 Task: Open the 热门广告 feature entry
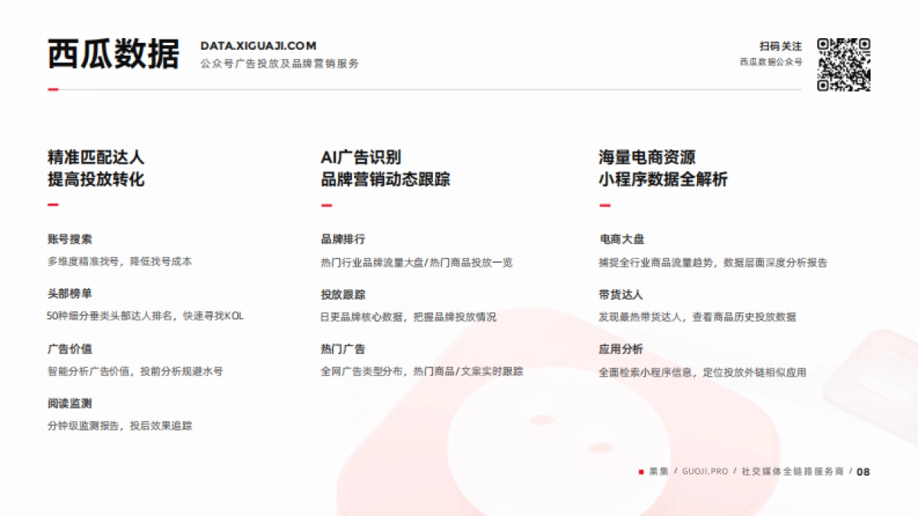point(342,350)
